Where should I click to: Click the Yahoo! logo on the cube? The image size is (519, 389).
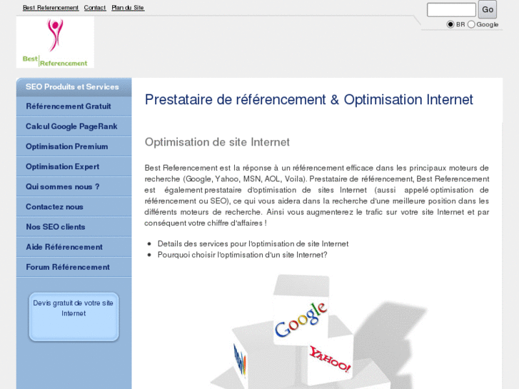329,360
